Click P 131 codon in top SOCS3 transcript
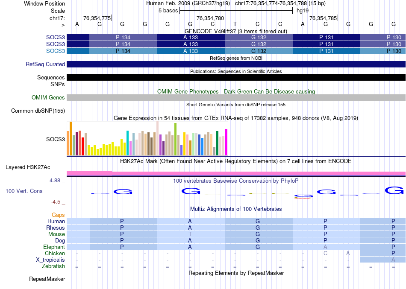Image resolution: width=406 pixels, height=289 pixels. (326, 37)
